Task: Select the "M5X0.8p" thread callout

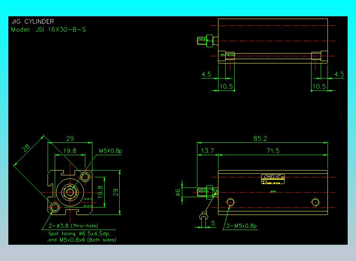Action: point(111,151)
